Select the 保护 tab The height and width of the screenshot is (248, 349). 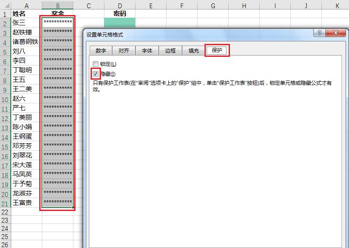217,50
